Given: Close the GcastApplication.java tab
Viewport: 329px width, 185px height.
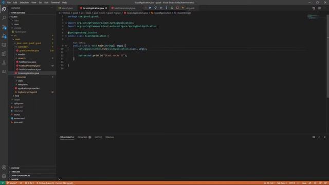Looking at the screenshot, I should 106,8.
